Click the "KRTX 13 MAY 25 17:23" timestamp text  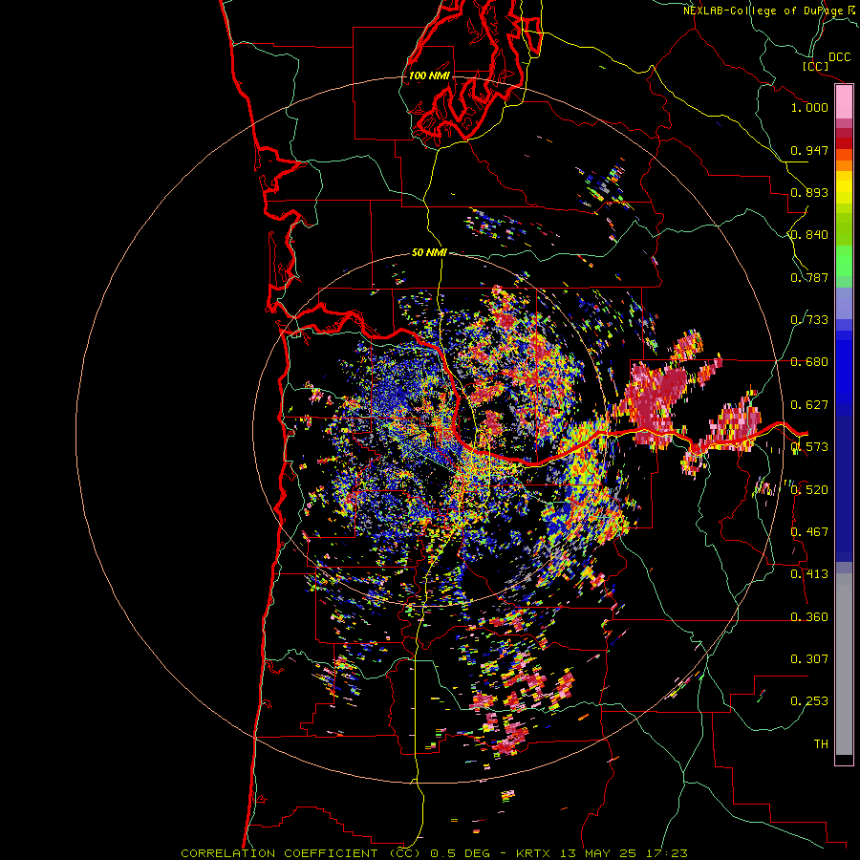click(602, 853)
